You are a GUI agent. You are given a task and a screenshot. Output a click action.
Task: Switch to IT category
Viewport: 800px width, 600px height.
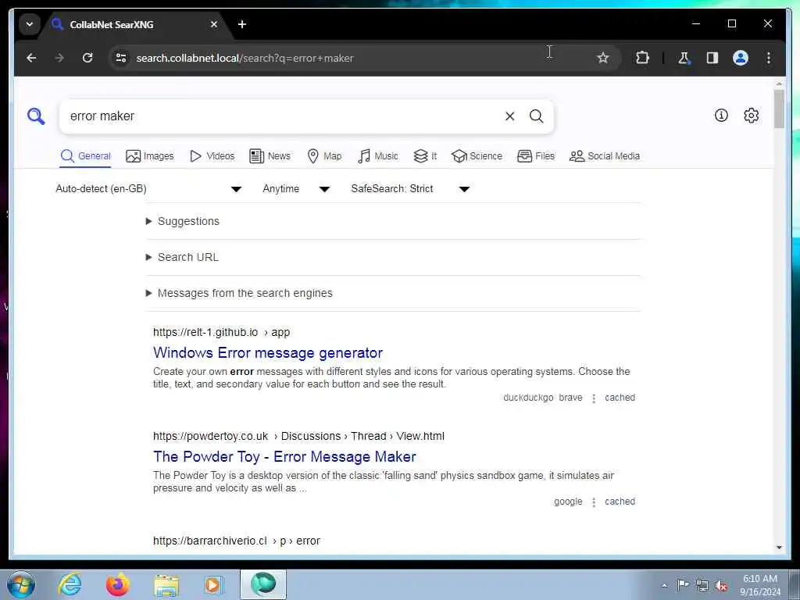[x=425, y=156]
